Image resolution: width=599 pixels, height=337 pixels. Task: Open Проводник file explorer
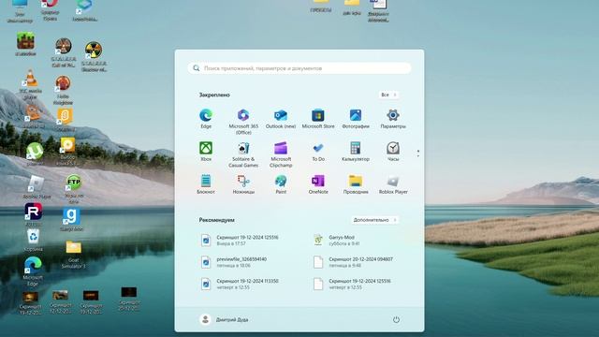click(x=356, y=184)
